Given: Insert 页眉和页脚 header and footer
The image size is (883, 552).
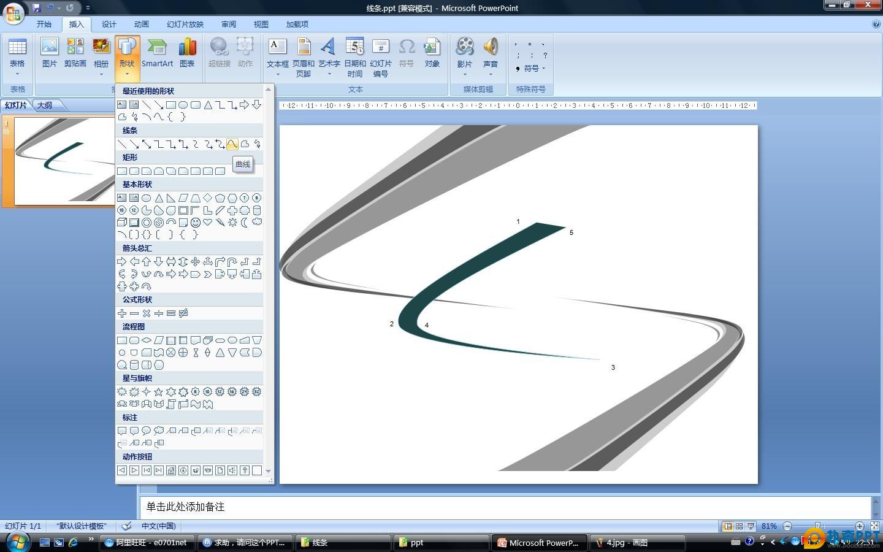Looking at the screenshot, I should pyautogui.click(x=304, y=57).
